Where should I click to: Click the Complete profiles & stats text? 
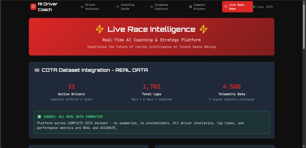(x=71, y=99)
